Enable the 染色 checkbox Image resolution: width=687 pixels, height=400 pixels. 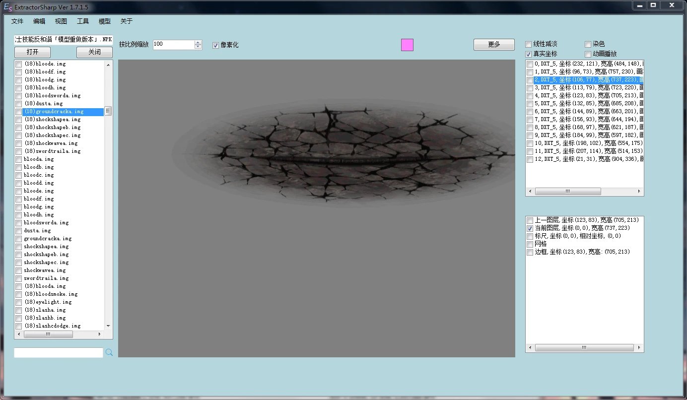click(588, 44)
